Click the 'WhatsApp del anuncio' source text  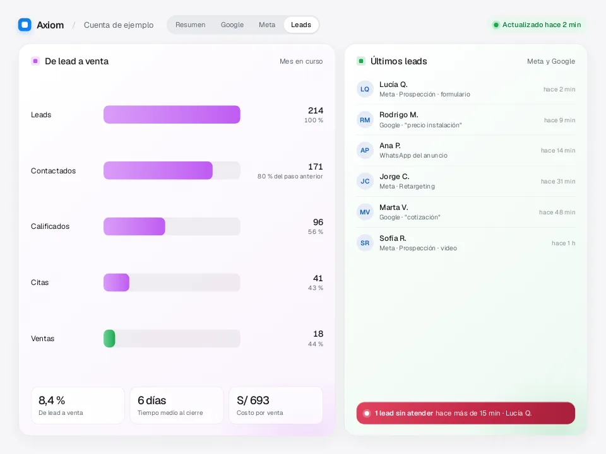coord(413,156)
